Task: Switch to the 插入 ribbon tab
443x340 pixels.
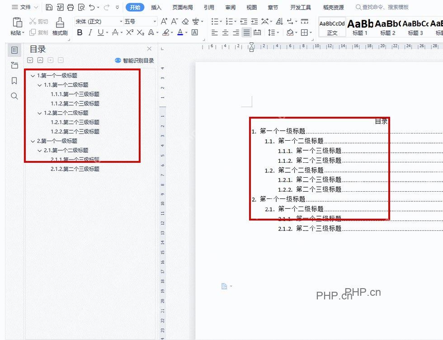Action: tap(156, 7)
